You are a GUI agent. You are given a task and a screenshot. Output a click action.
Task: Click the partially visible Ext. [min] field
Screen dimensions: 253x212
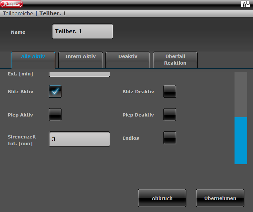point(79,74)
